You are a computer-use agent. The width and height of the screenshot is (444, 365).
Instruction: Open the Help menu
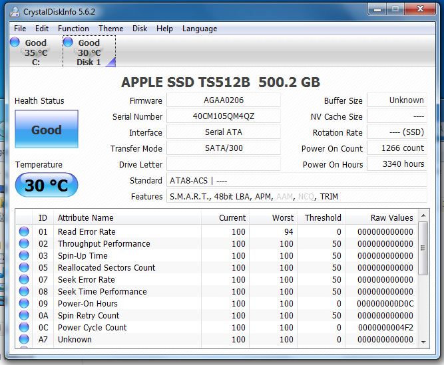(164, 29)
